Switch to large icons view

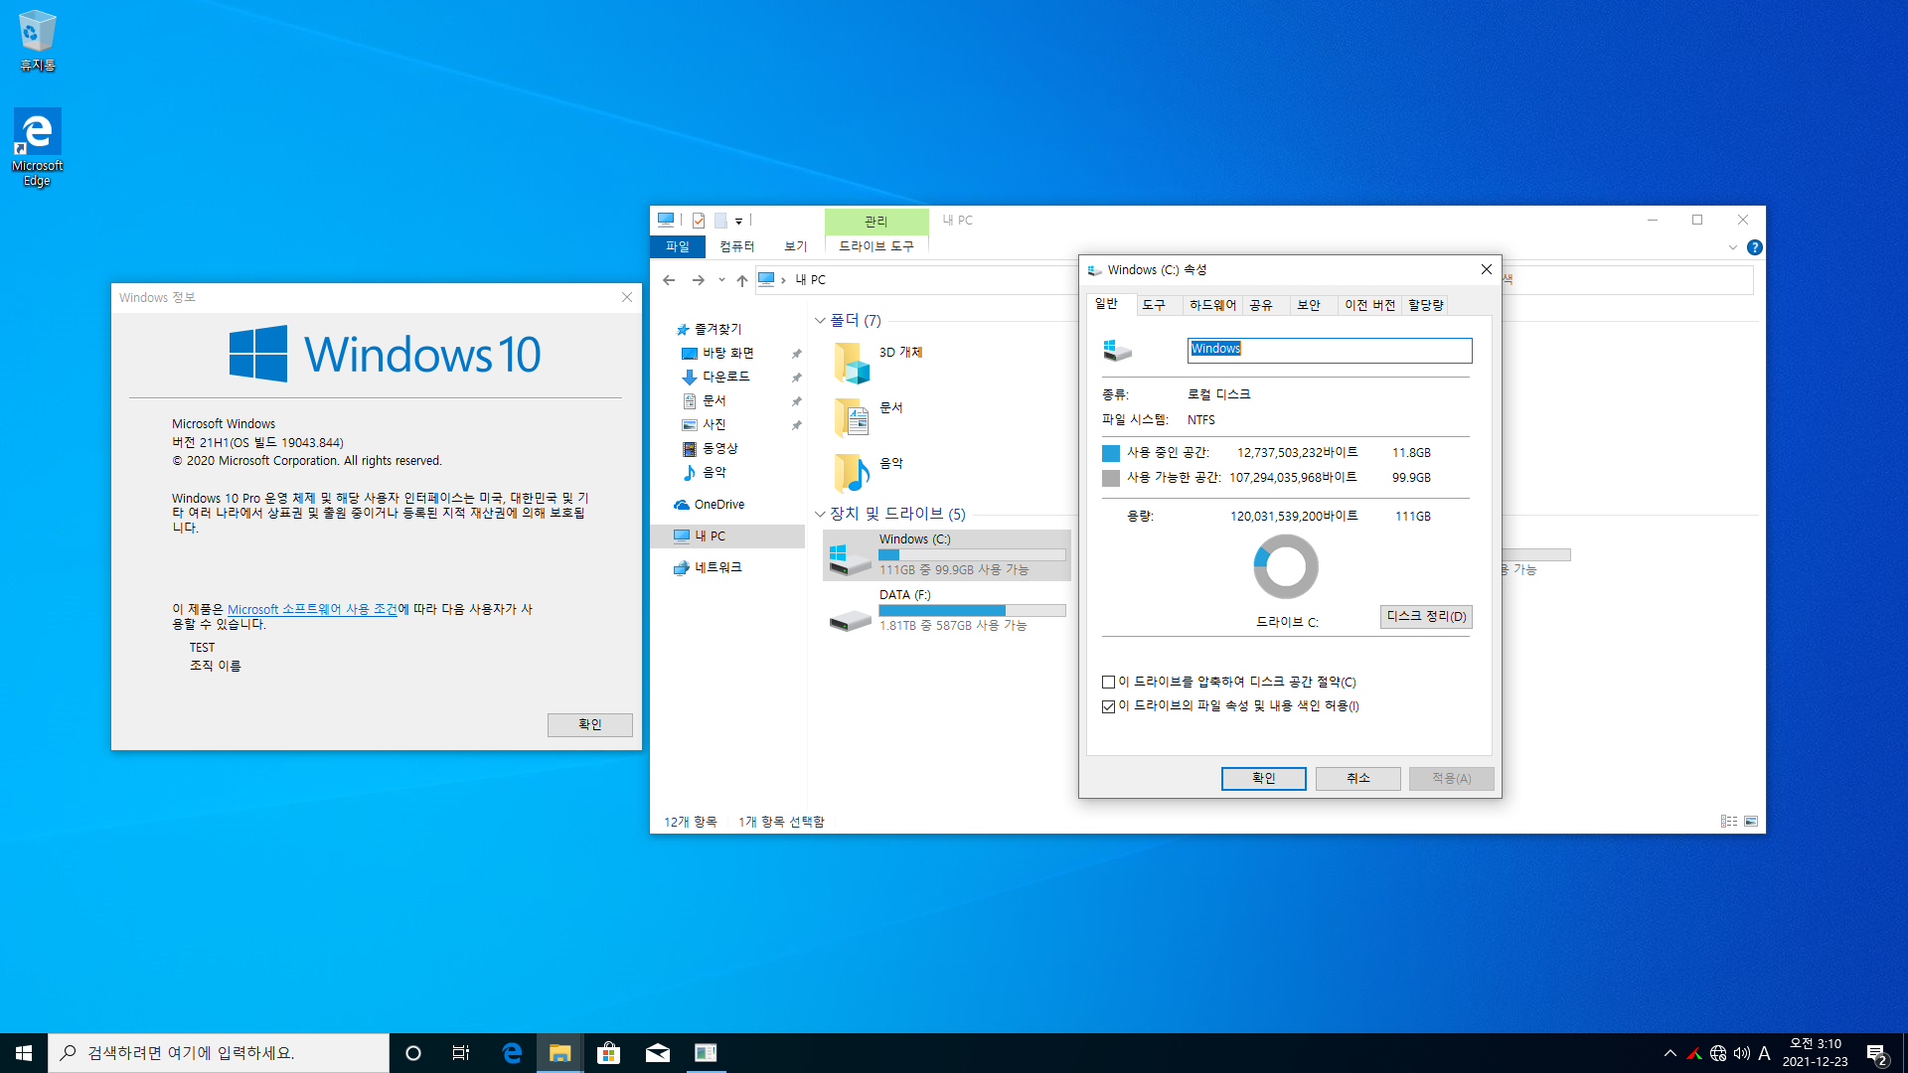[x=1751, y=822]
